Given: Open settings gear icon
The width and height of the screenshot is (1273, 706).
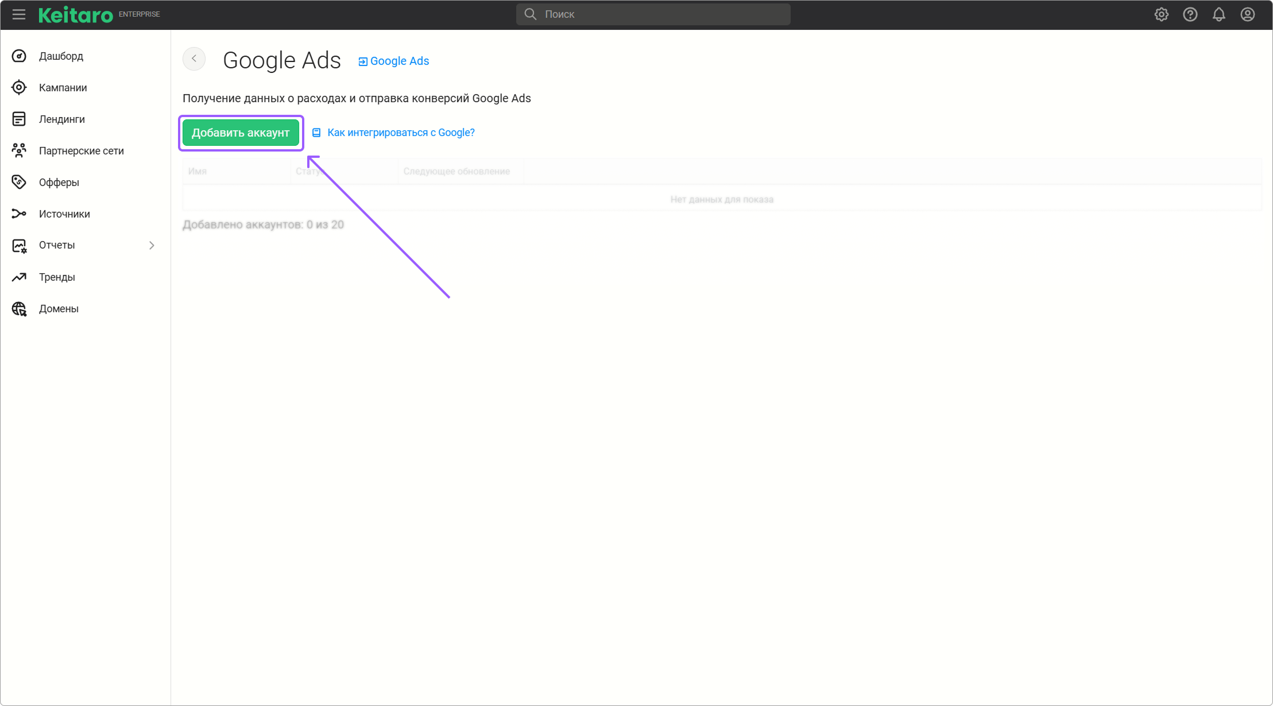Looking at the screenshot, I should [1162, 14].
